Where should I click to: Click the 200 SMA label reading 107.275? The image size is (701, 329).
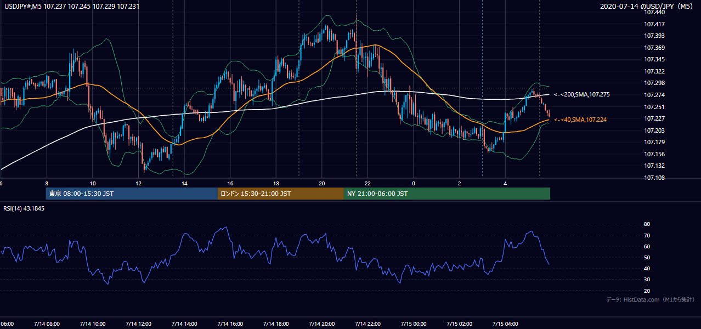click(x=581, y=95)
